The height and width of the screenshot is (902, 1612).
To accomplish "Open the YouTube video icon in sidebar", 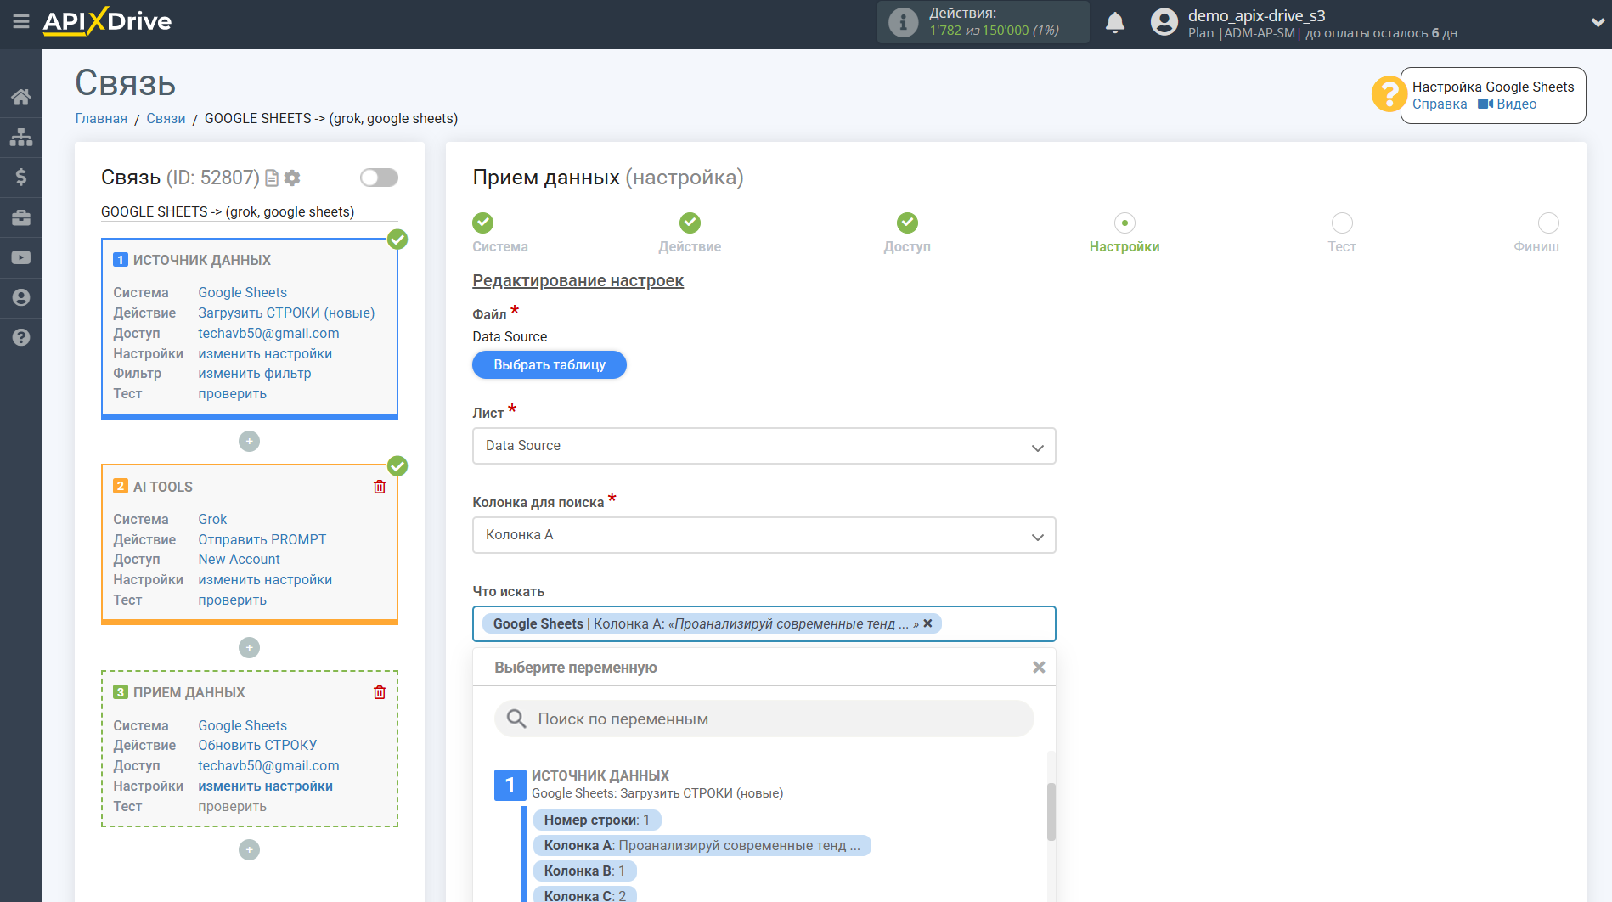I will pos(21,257).
